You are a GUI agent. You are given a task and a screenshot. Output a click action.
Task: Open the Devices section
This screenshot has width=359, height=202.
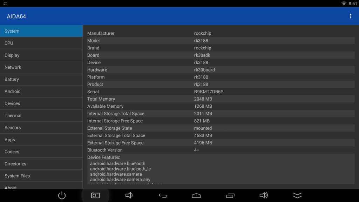click(41, 103)
